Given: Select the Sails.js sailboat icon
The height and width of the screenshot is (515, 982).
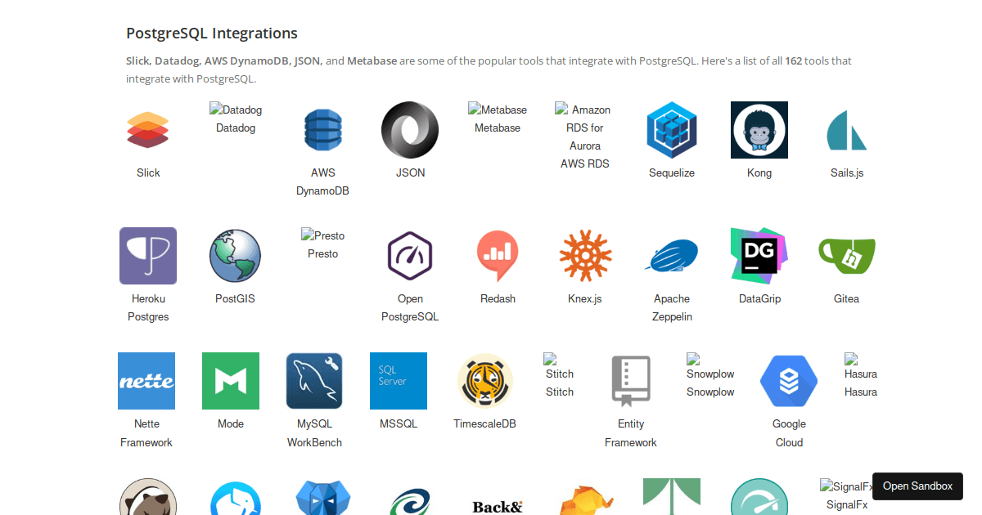Looking at the screenshot, I should [x=846, y=129].
